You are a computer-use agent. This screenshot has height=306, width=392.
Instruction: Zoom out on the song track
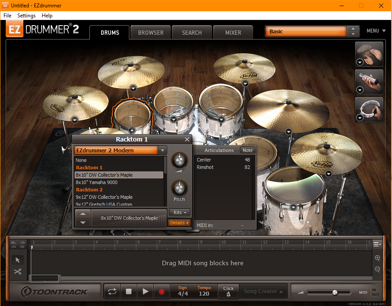coord(378,269)
